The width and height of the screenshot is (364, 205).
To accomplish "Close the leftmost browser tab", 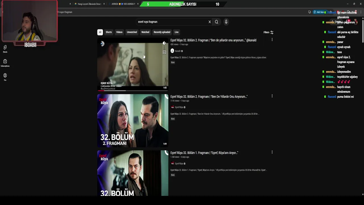I will click(70, 4).
